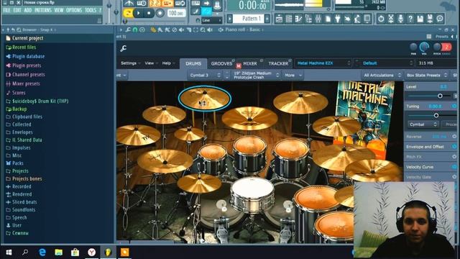Adjust the plugin VOL knob
460x259 pixels.
pyautogui.click(x=424, y=47)
